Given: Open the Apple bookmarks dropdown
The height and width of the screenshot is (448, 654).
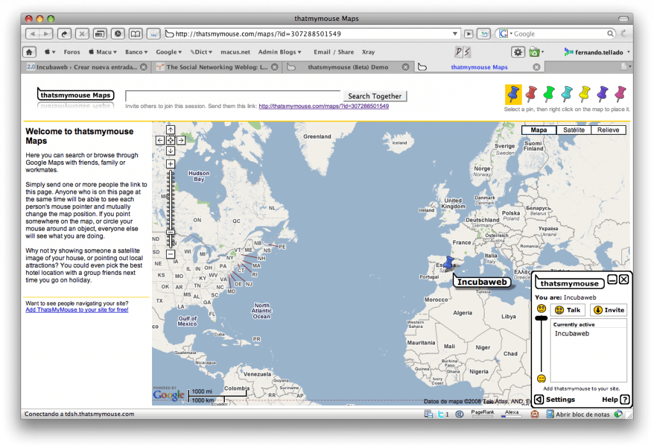Looking at the screenshot, I should (50, 52).
